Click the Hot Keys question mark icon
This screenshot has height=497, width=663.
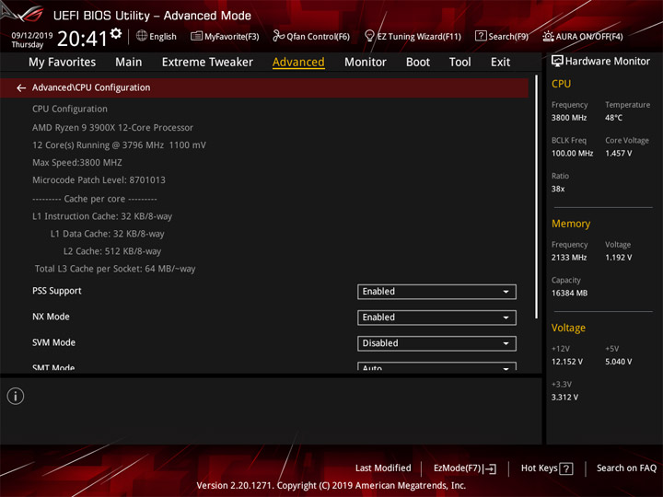point(566,468)
